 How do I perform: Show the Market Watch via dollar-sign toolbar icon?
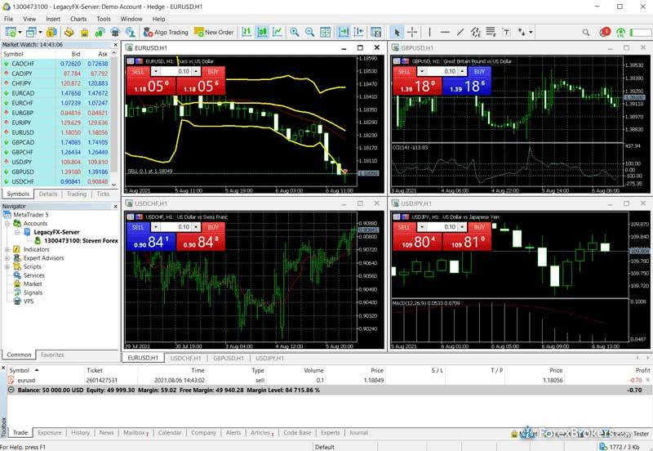(x=51, y=32)
